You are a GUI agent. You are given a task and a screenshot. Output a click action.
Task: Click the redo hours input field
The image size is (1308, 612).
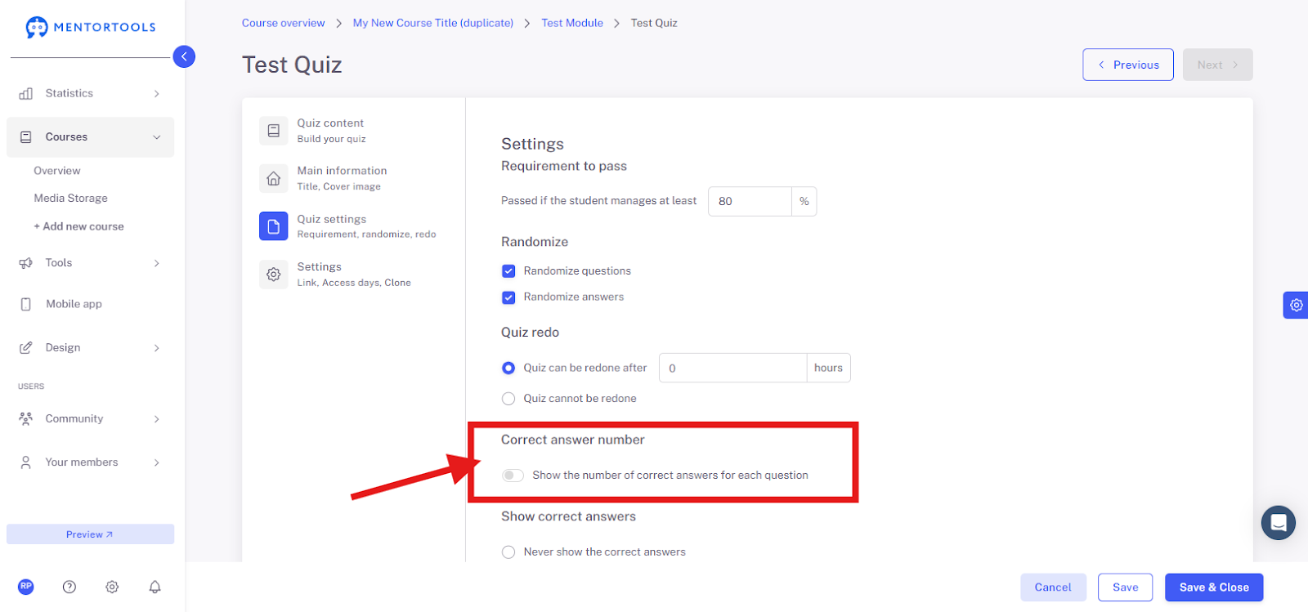tap(732, 369)
